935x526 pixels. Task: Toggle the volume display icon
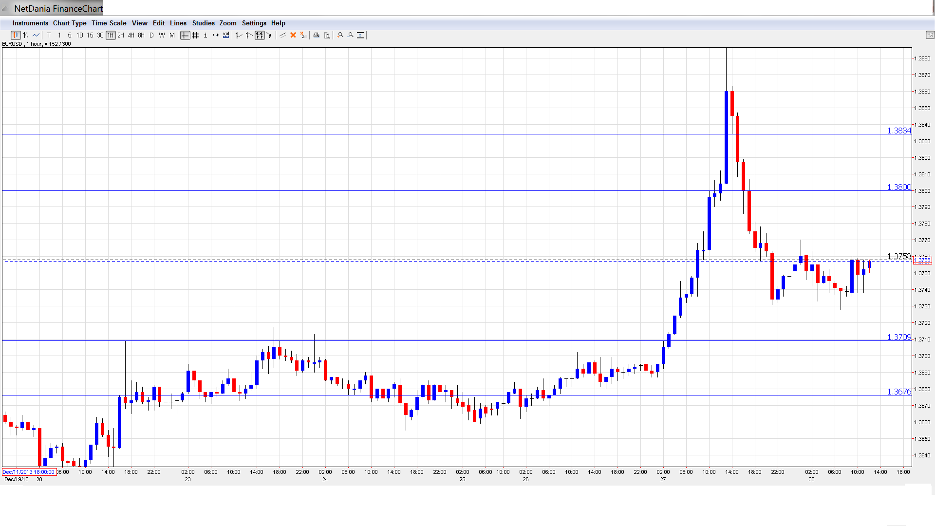tap(226, 35)
